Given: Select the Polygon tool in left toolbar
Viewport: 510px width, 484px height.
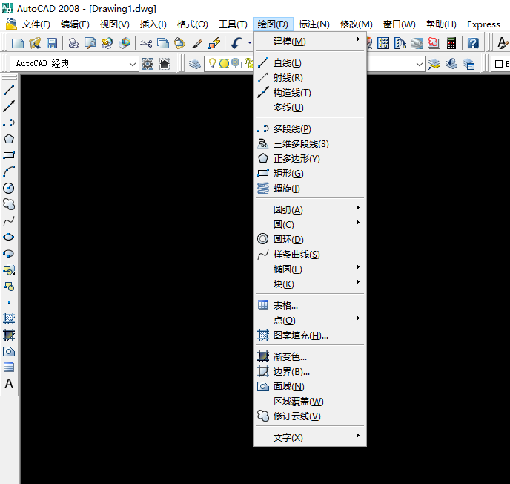Looking at the screenshot, I should coord(9,139).
